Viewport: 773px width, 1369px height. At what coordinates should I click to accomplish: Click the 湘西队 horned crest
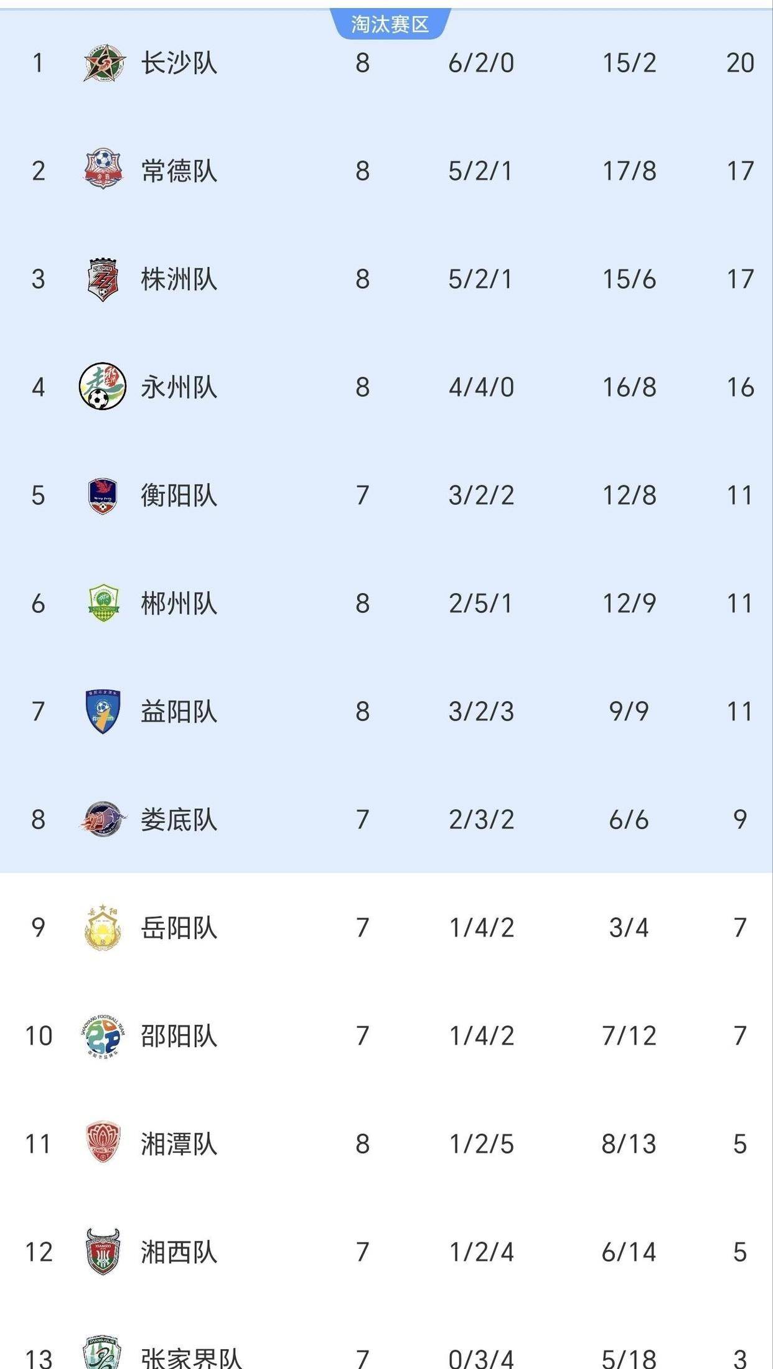tap(103, 1251)
